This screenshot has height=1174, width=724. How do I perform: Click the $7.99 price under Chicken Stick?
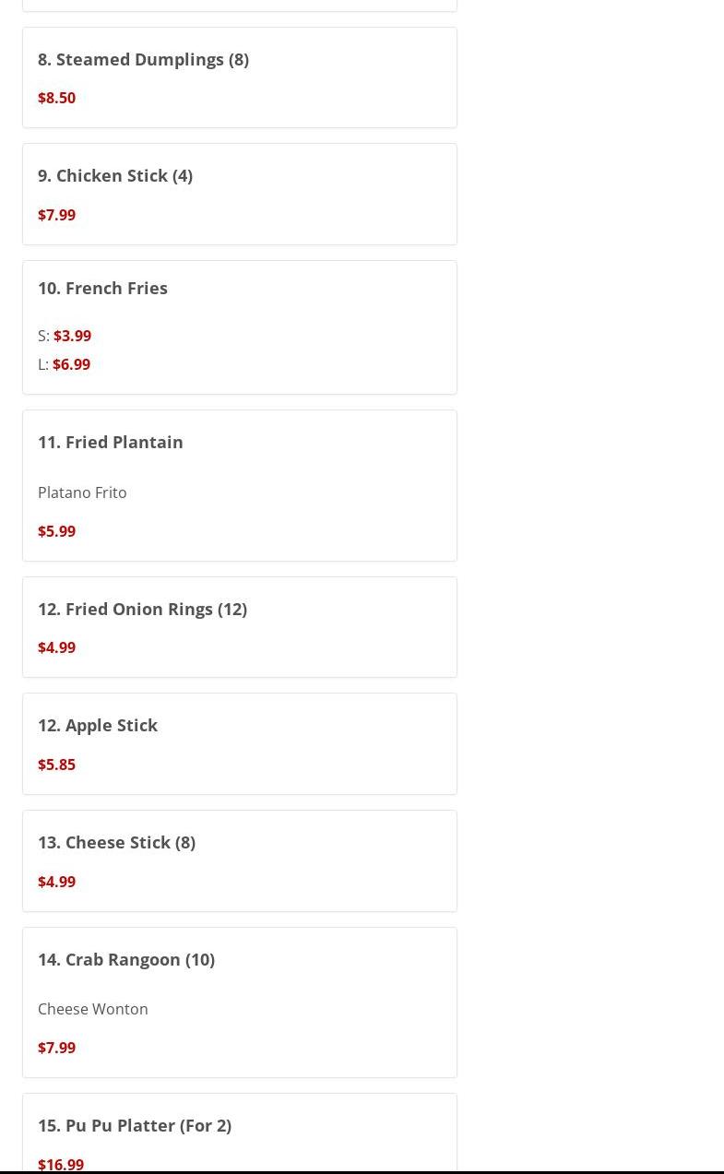point(56,215)
